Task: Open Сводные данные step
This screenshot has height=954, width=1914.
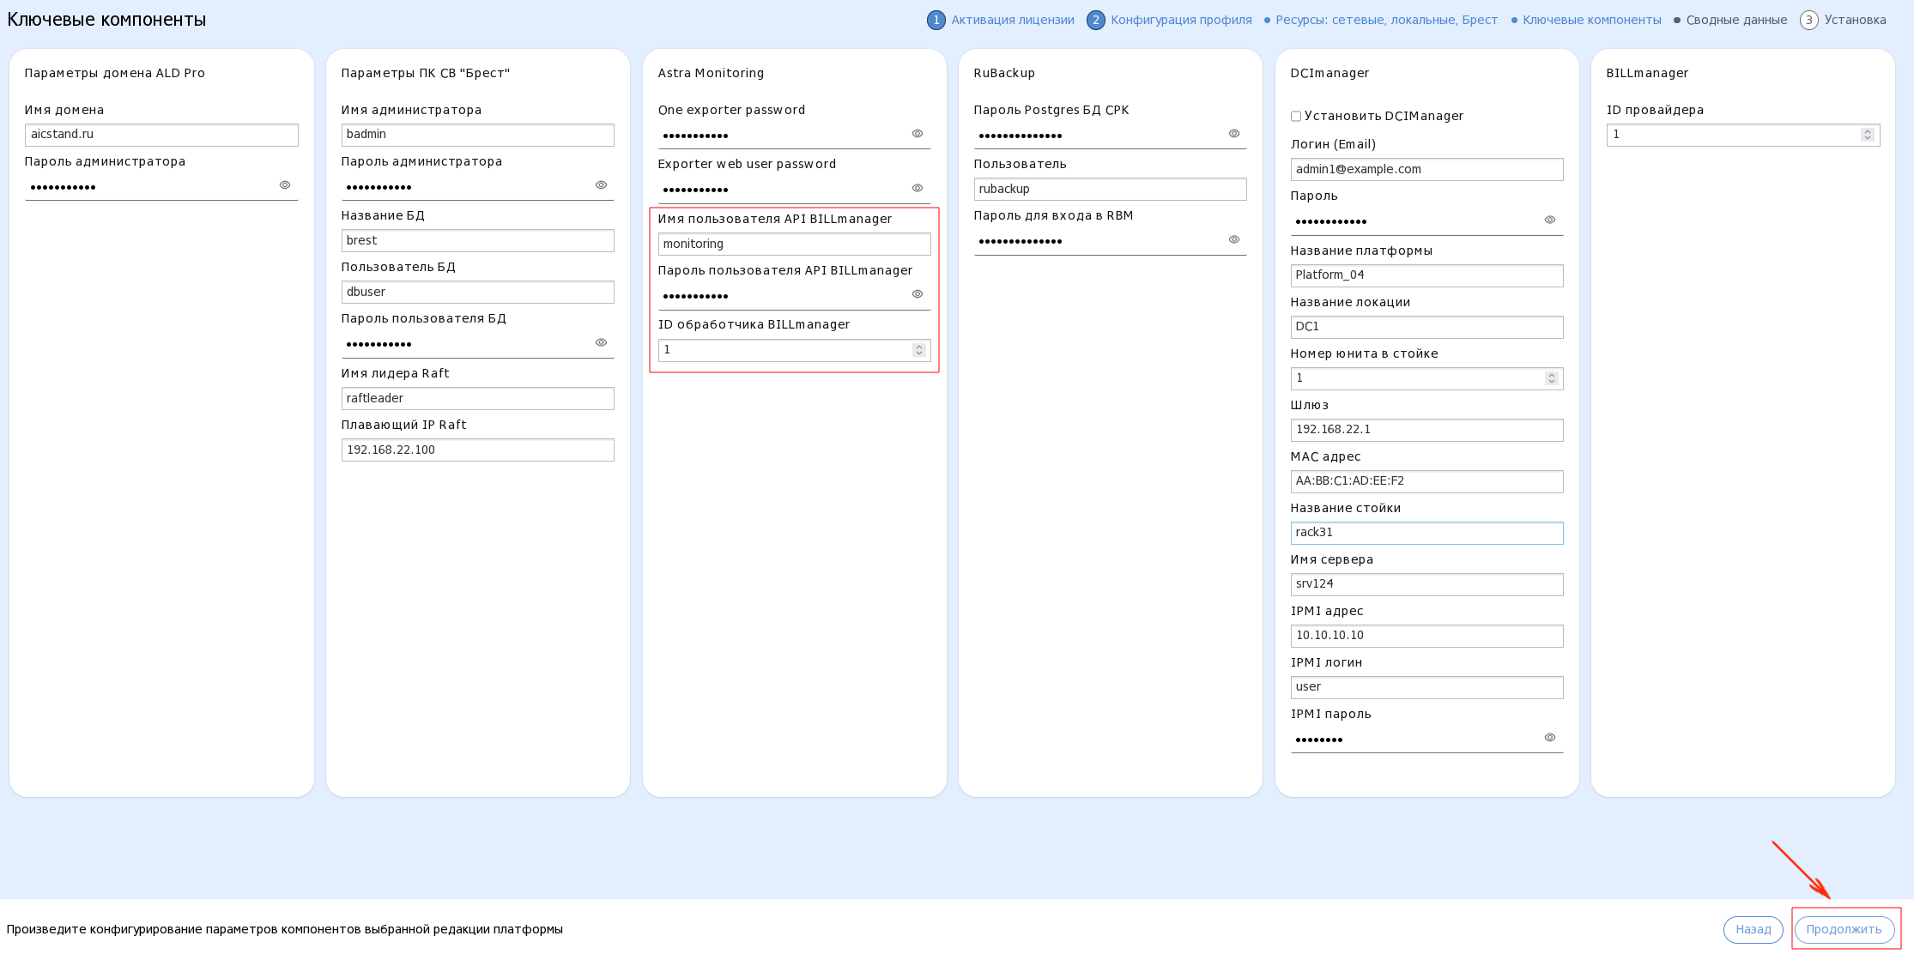Action: [1730, 20]
